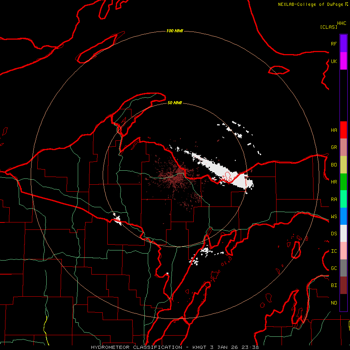Click the GC legend label
350x350 pixels.
point(334,268)
